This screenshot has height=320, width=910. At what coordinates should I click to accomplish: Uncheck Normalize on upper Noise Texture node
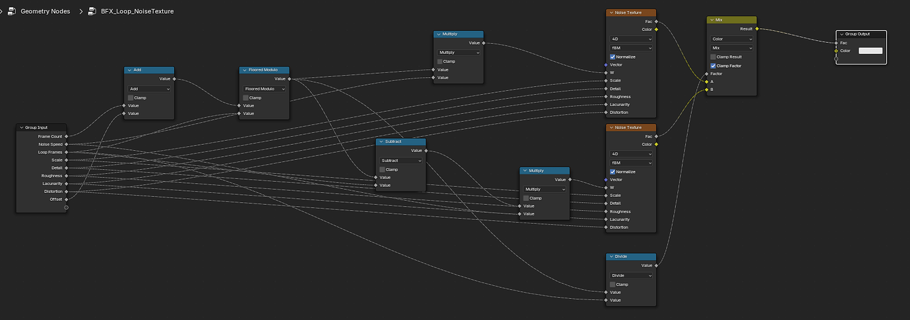(613, 57)
